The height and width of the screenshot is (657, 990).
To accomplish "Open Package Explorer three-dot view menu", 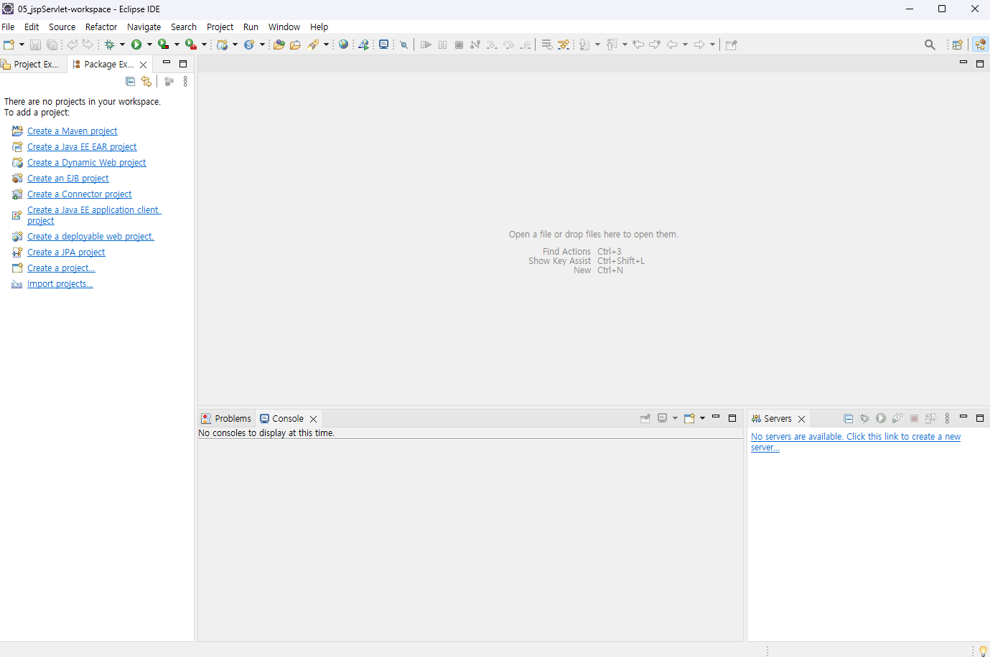I will point(185,82).
